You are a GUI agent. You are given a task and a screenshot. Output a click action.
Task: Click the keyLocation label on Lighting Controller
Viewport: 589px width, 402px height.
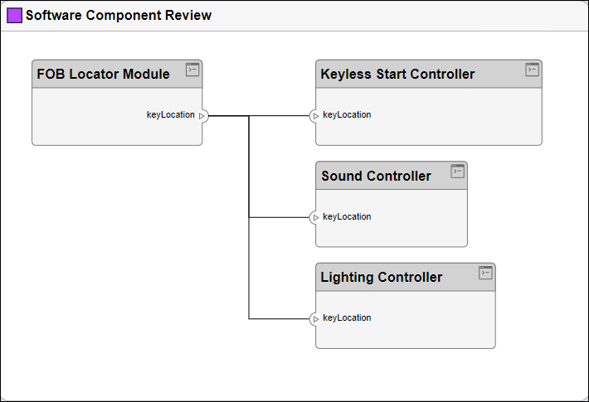[347, 318]
